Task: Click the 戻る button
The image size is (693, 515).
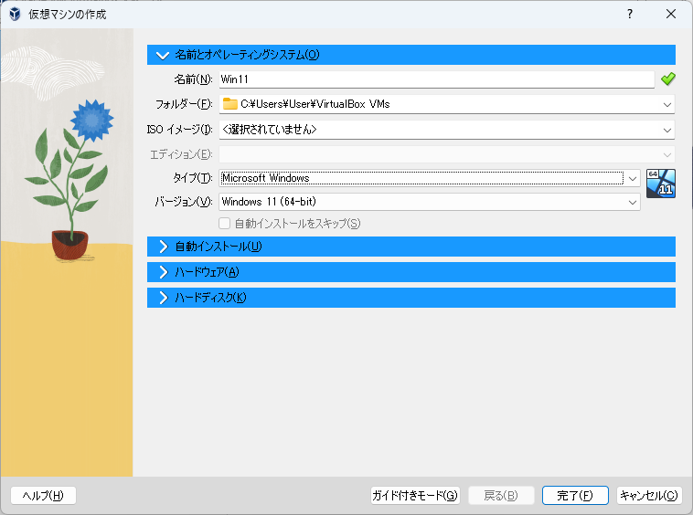Action: (501, 496)
